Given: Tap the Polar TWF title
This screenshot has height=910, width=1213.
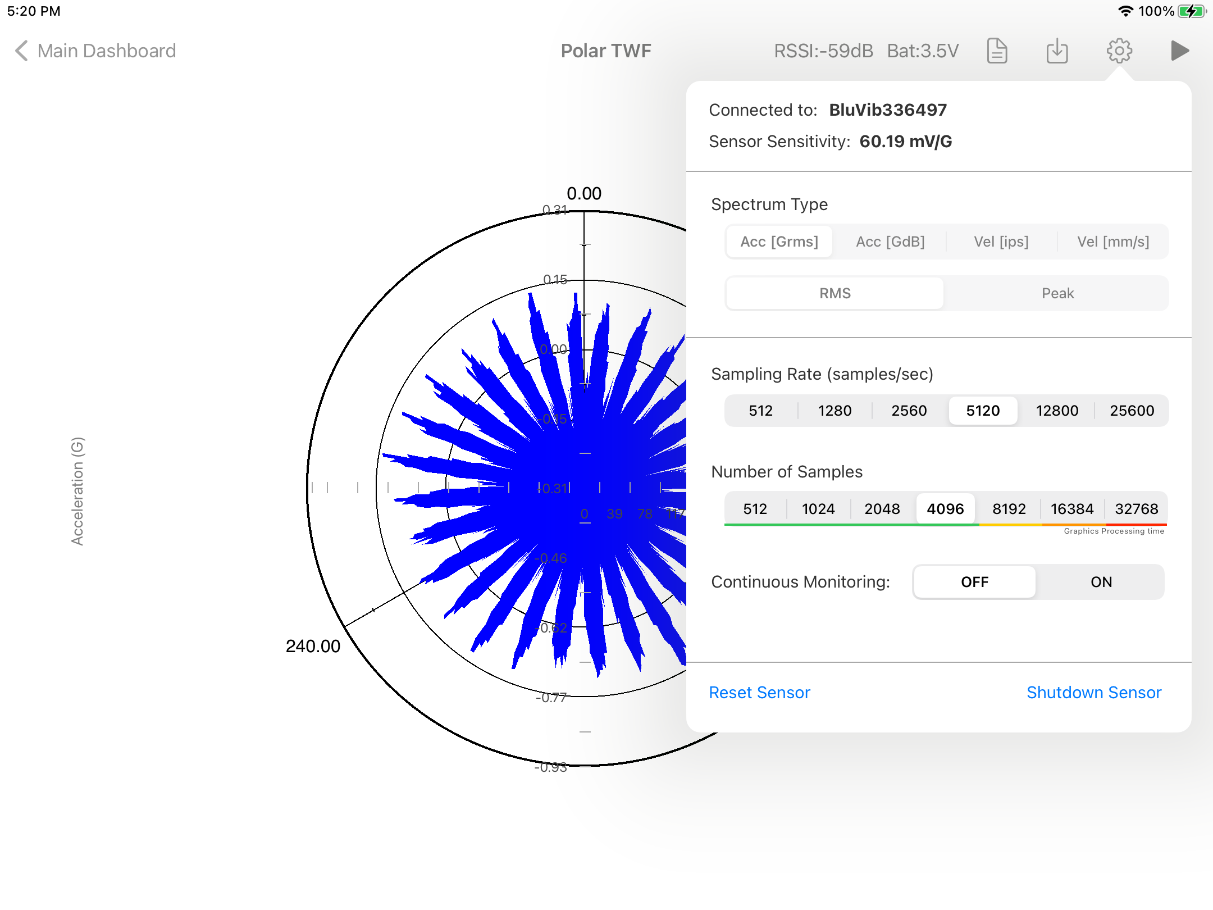Looking at the screenshot, I should click(606, 51).
